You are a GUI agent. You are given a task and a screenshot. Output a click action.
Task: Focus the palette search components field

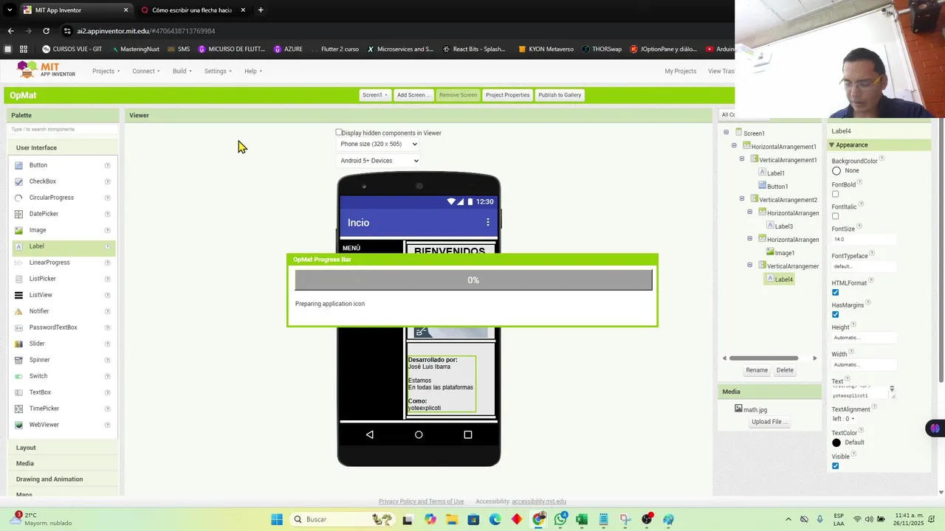pos(63,129)
